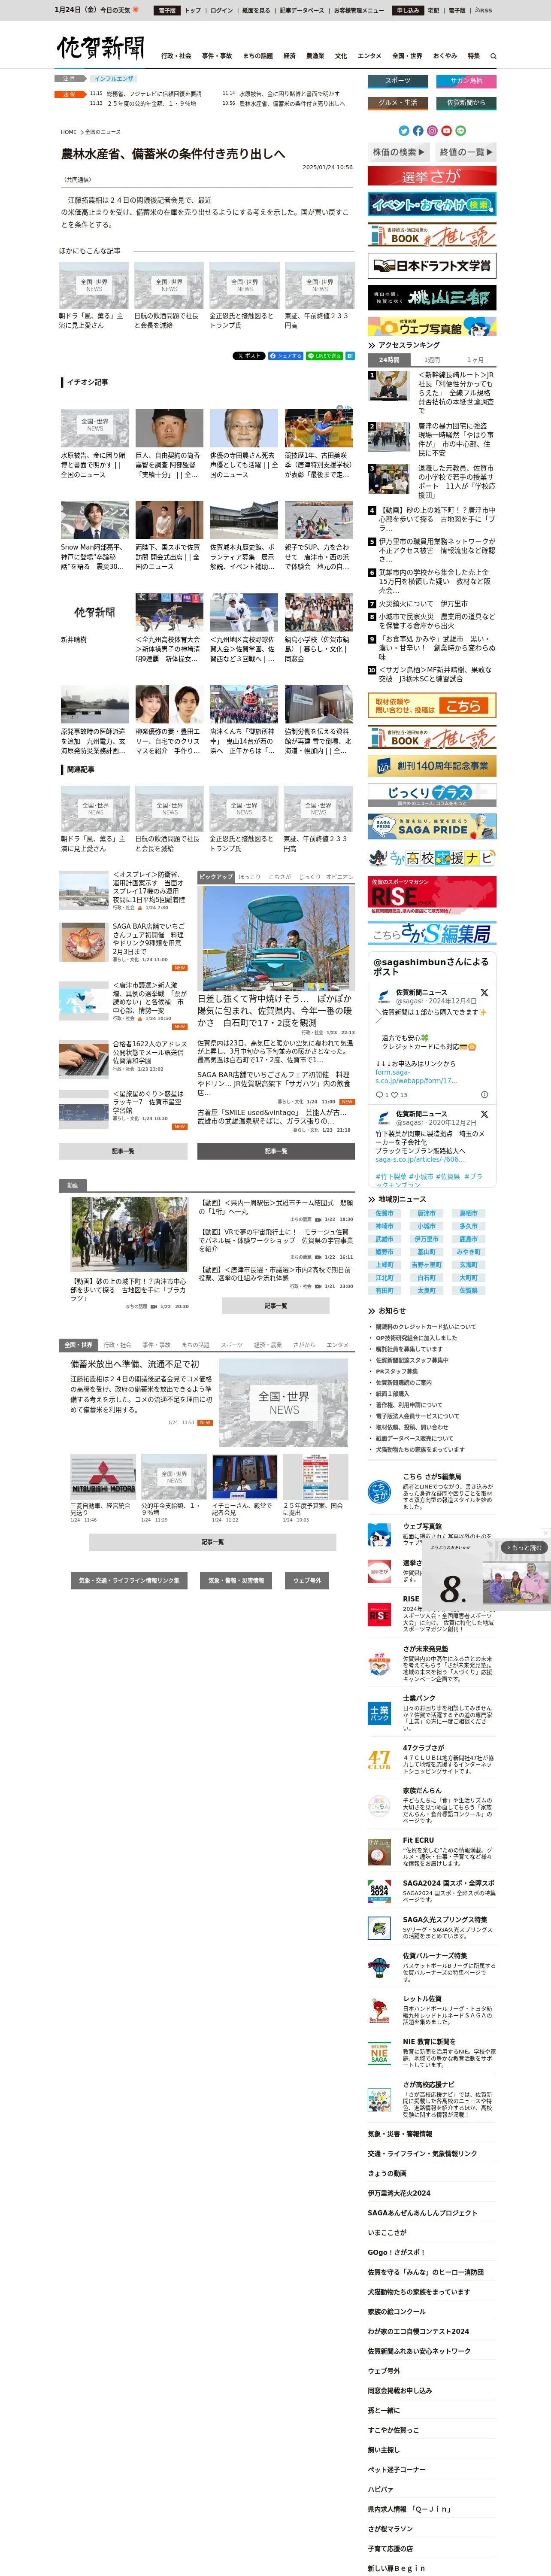Open the Instagram social icon in sidebar
551x2576 pixels.
[x=432, y=130]
